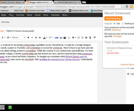Insert a jump break in the post

(x=69, y=38)
